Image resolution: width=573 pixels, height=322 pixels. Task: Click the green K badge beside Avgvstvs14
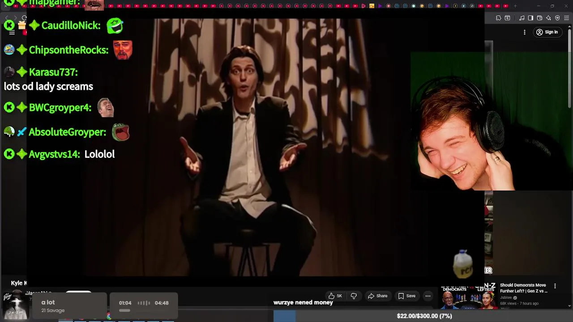(x=9, y=154)
